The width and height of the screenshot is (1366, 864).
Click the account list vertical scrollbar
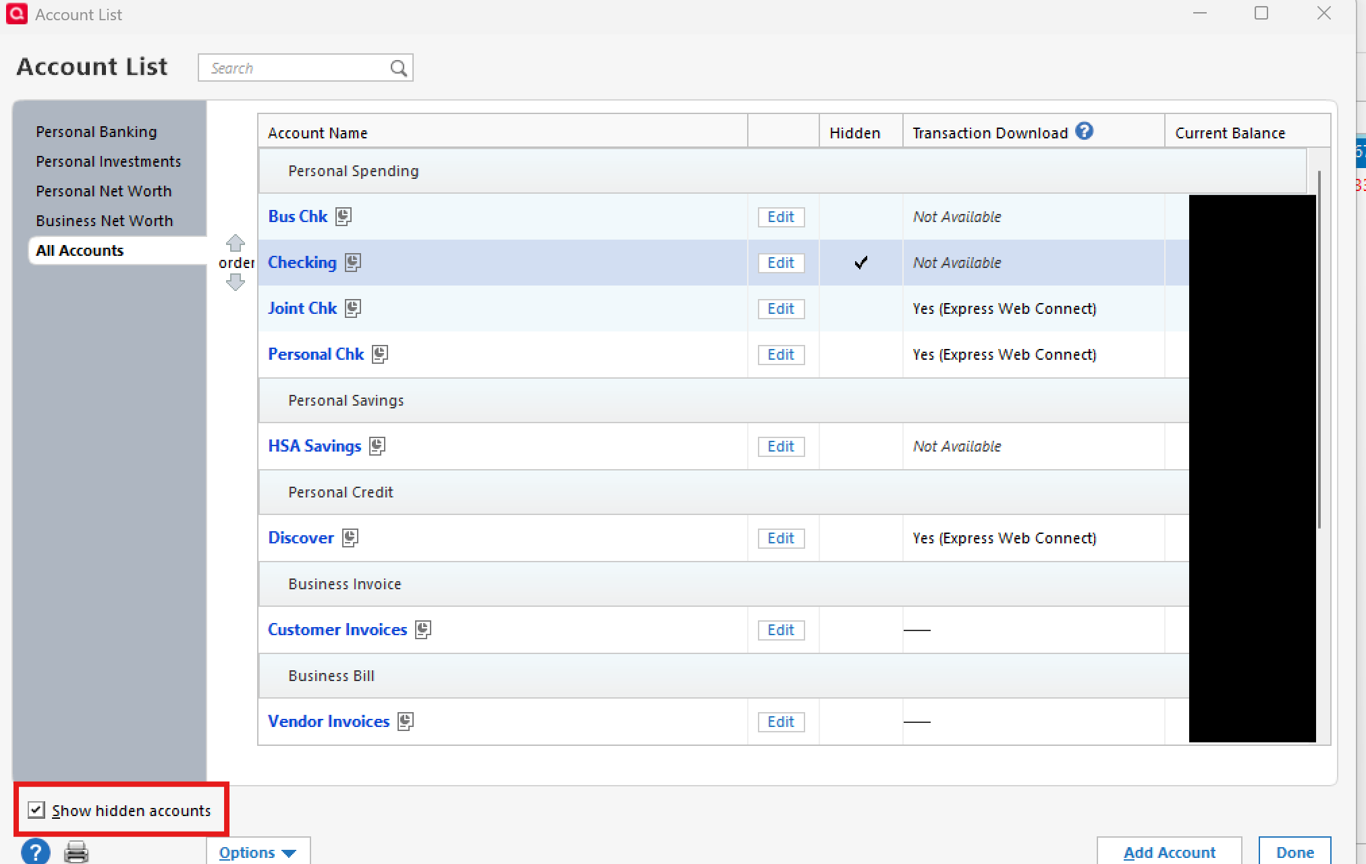(x=1319, y=351)
